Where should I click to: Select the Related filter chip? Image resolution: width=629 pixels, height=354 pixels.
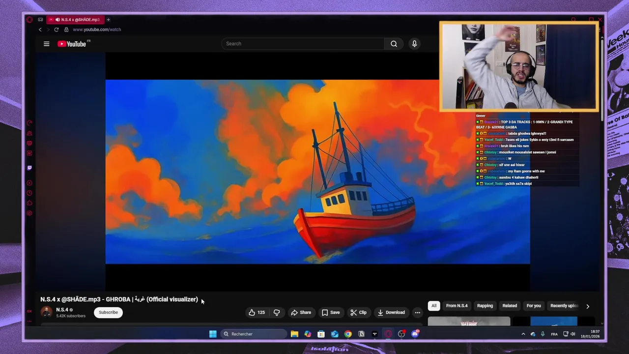pos(510,306)
